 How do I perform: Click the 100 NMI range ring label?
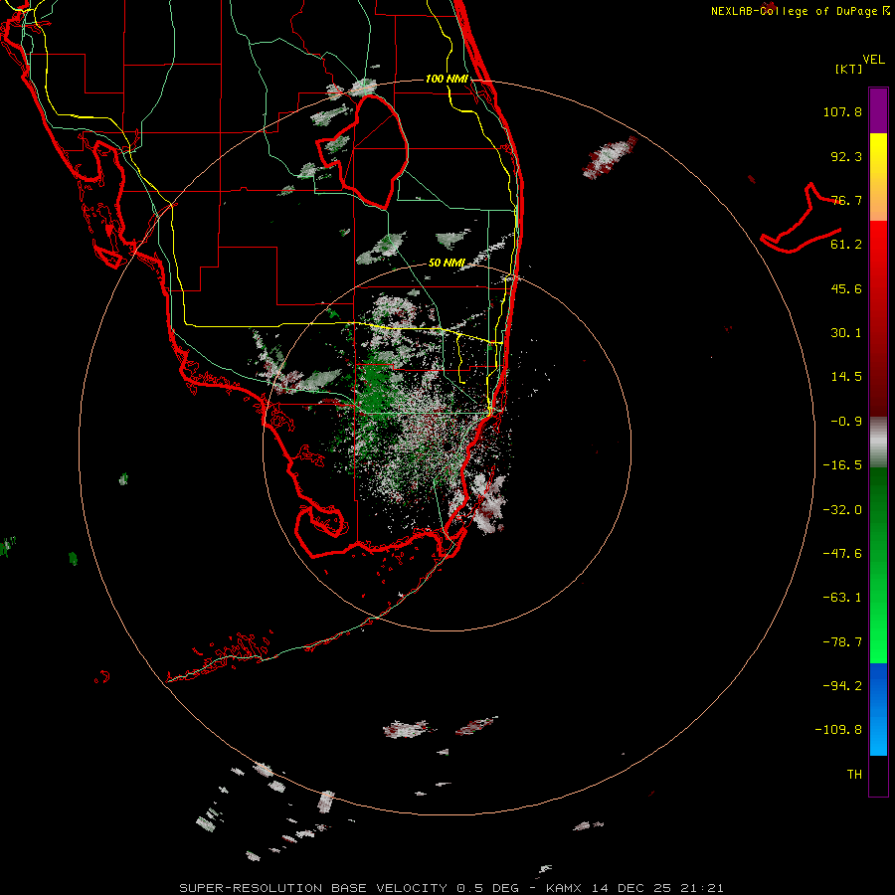point(447,79)
